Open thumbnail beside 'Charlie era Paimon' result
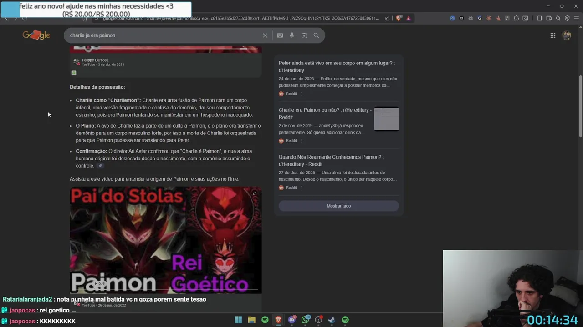The height and width of the screenshot is (327, 583). tap(386, 119)
